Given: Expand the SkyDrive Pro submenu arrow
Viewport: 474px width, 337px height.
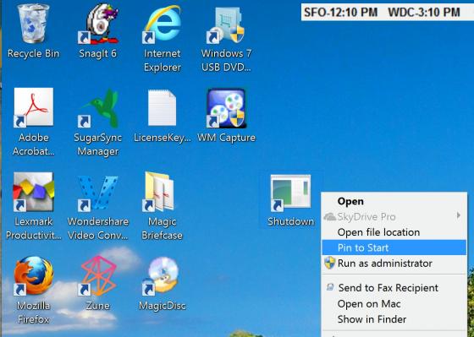Looking at the screenshot, I should (x=459, y=216).
